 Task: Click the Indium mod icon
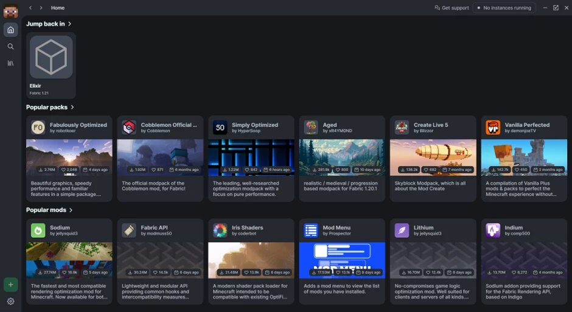pyautogui.click(x=493, y=231)
